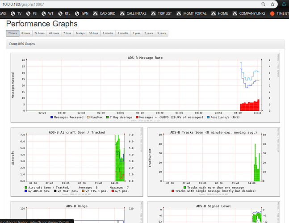This screenshot has width=289, height=223.
Task: Click the Min/Max legend swatch
Action: [x=88, y=118]
